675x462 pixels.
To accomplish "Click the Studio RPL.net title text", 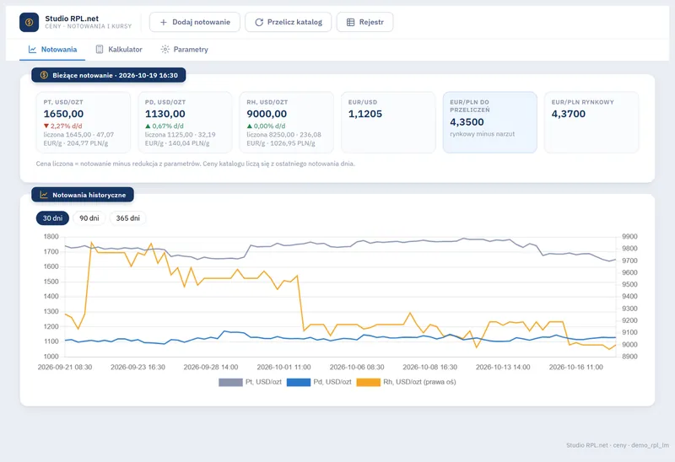I will (72, 19).
